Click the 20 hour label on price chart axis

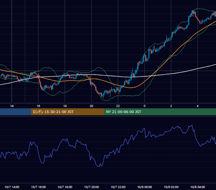91,106
